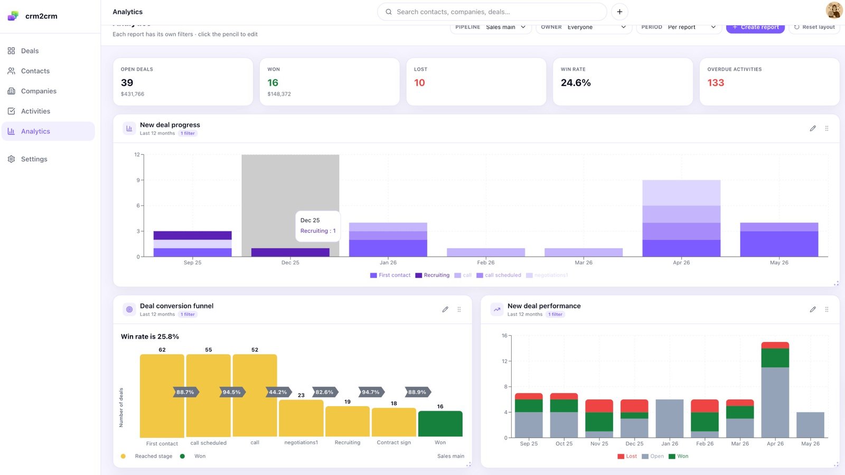Screen dimensions: 845x475
Task: Click the 44.2% conversion arrow label
Action: [x=278, y=392]
